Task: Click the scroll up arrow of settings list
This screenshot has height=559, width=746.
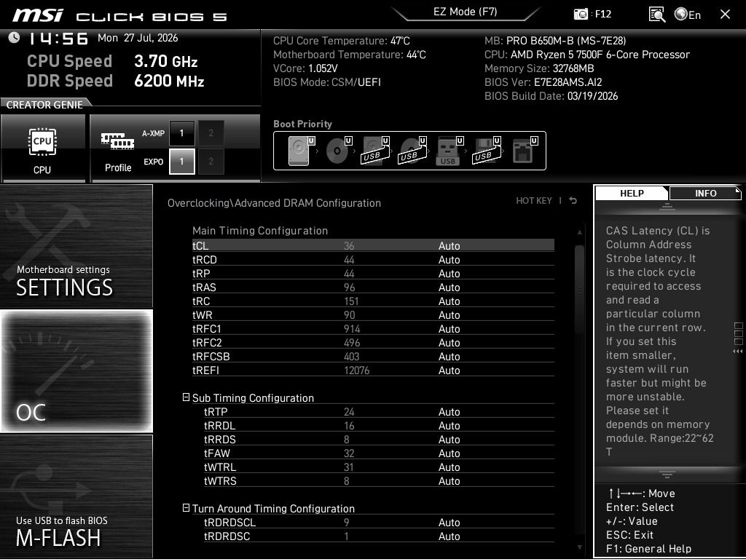Action: [579, 232]
